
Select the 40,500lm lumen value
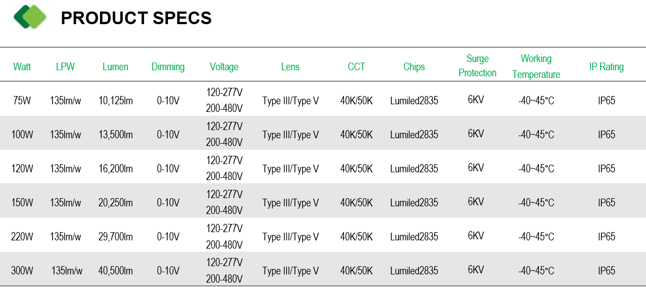(x=116, y=271)
